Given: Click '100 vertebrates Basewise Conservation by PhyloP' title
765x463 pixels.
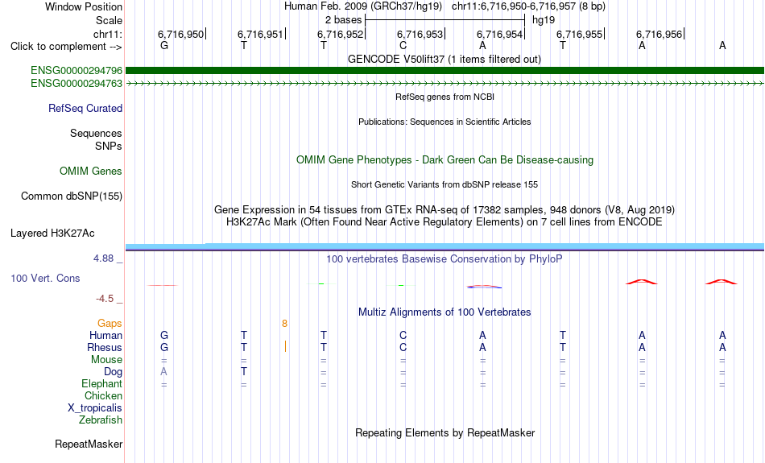Looking at the screenshot, I should (445, 259).
